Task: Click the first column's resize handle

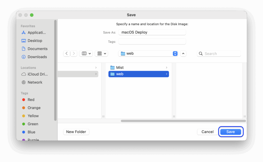Action: [103, 116]
